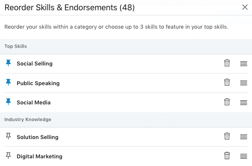Select the Social Selling skill name
Screen dimensions: 252x166
point(35,64)
